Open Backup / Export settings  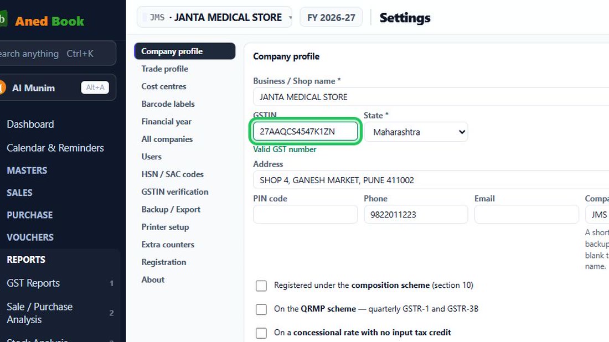tap(171, 209)
